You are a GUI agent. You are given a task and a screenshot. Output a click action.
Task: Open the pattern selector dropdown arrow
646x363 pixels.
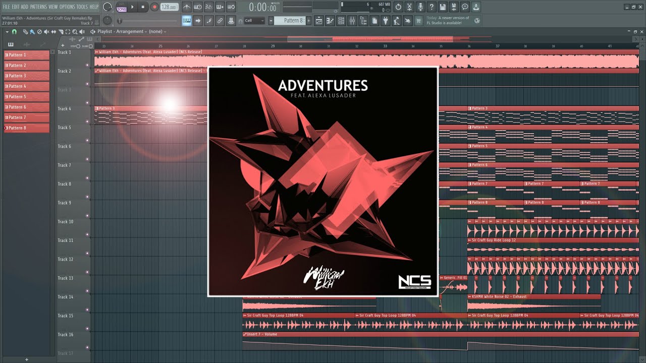(x=271, y=21)
